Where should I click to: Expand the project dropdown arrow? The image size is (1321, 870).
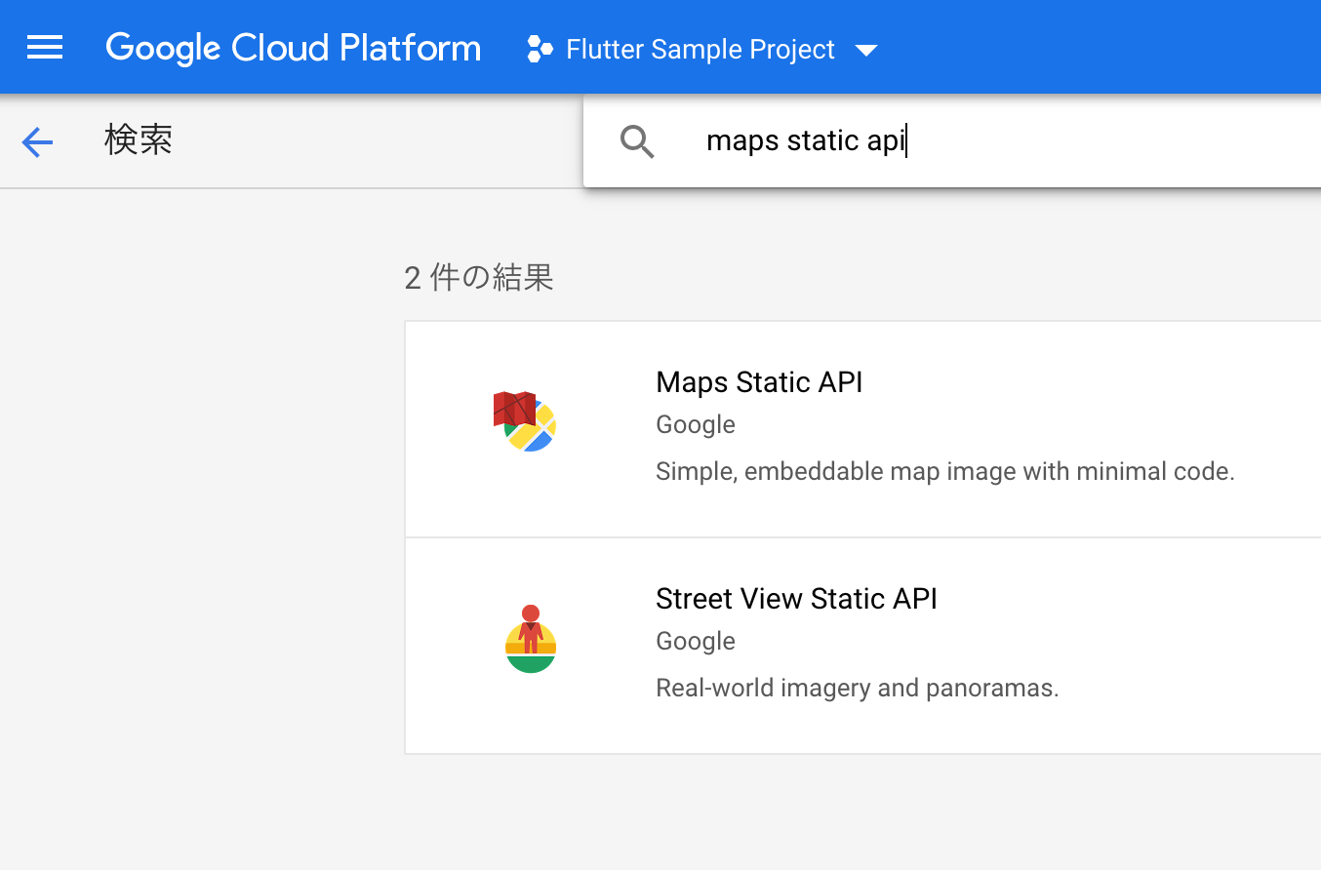[x=866, y=50]
